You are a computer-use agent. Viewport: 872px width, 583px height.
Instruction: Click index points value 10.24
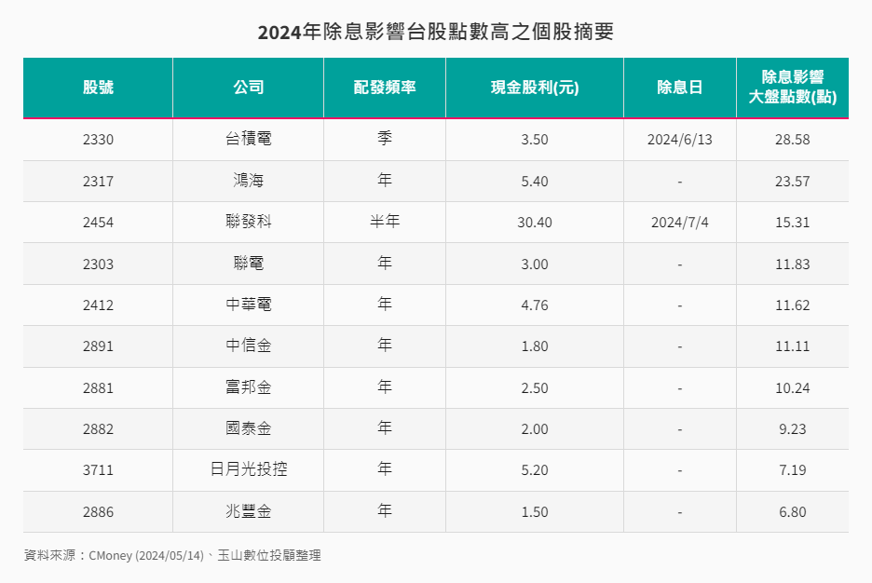tap(793, 388)
